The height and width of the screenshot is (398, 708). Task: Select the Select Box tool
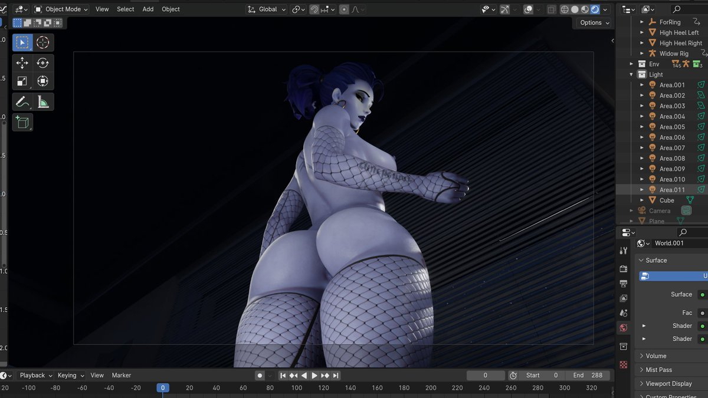[22, 42]
